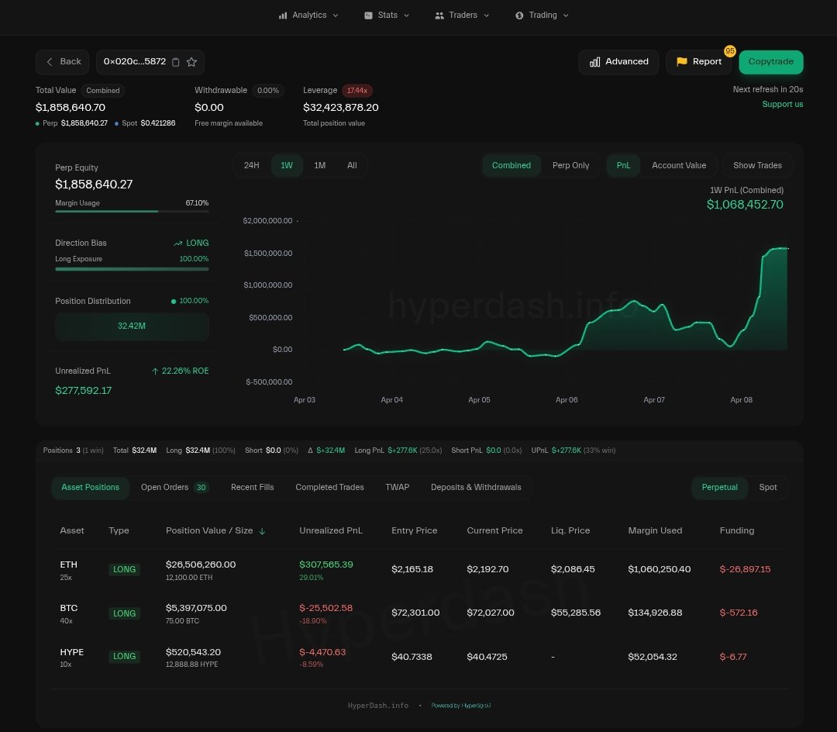
Task: Click the Margin Usage progress bar
Action: pos(132,211)
